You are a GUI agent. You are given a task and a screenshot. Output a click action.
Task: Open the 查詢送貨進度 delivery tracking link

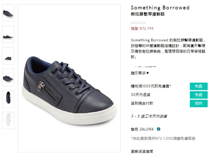(x=142, y=151)
